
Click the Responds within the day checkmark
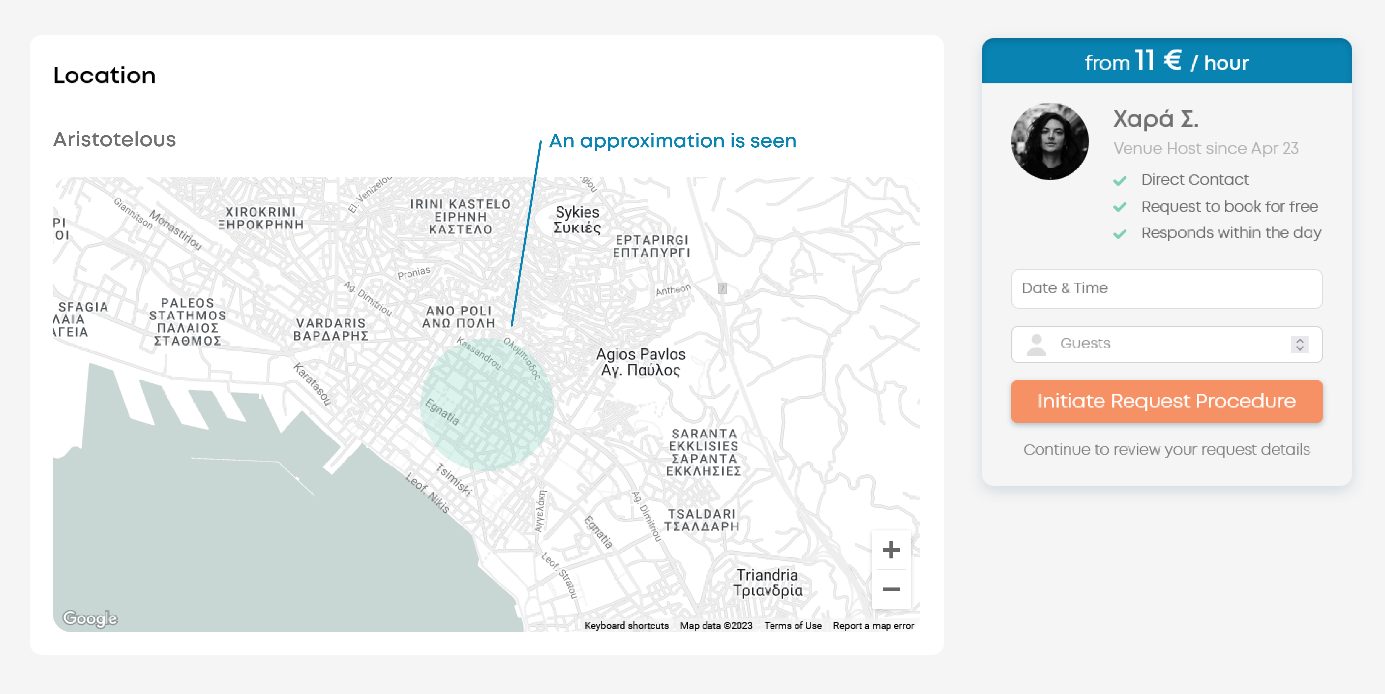[1119, 234]
